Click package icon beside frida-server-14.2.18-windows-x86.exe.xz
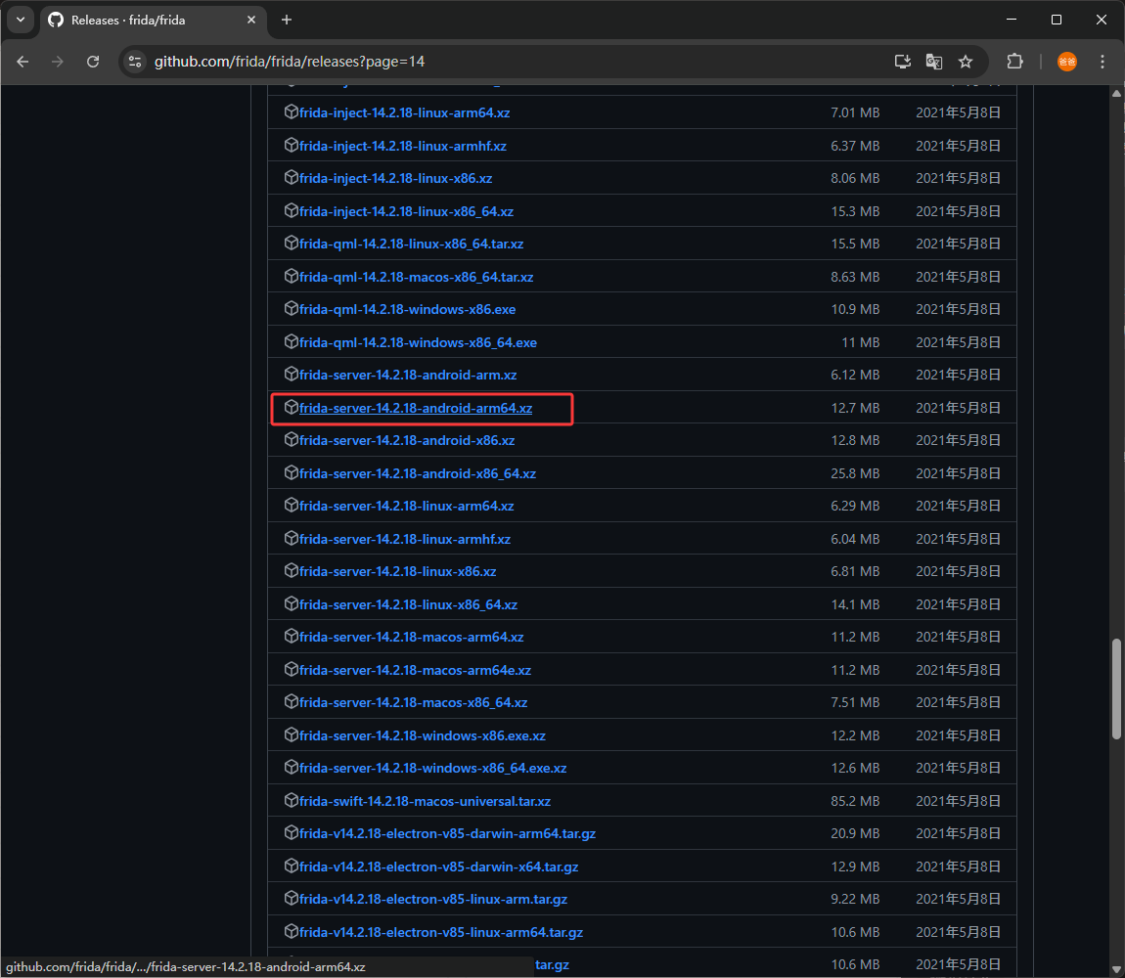 291,734
